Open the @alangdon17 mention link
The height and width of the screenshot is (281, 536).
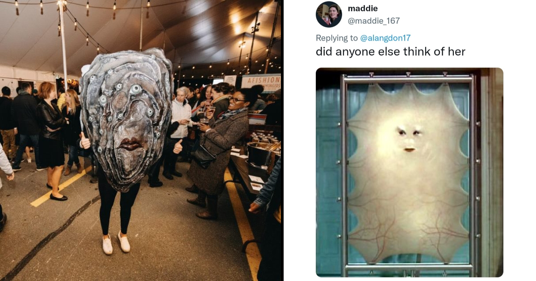pos(385,38)
